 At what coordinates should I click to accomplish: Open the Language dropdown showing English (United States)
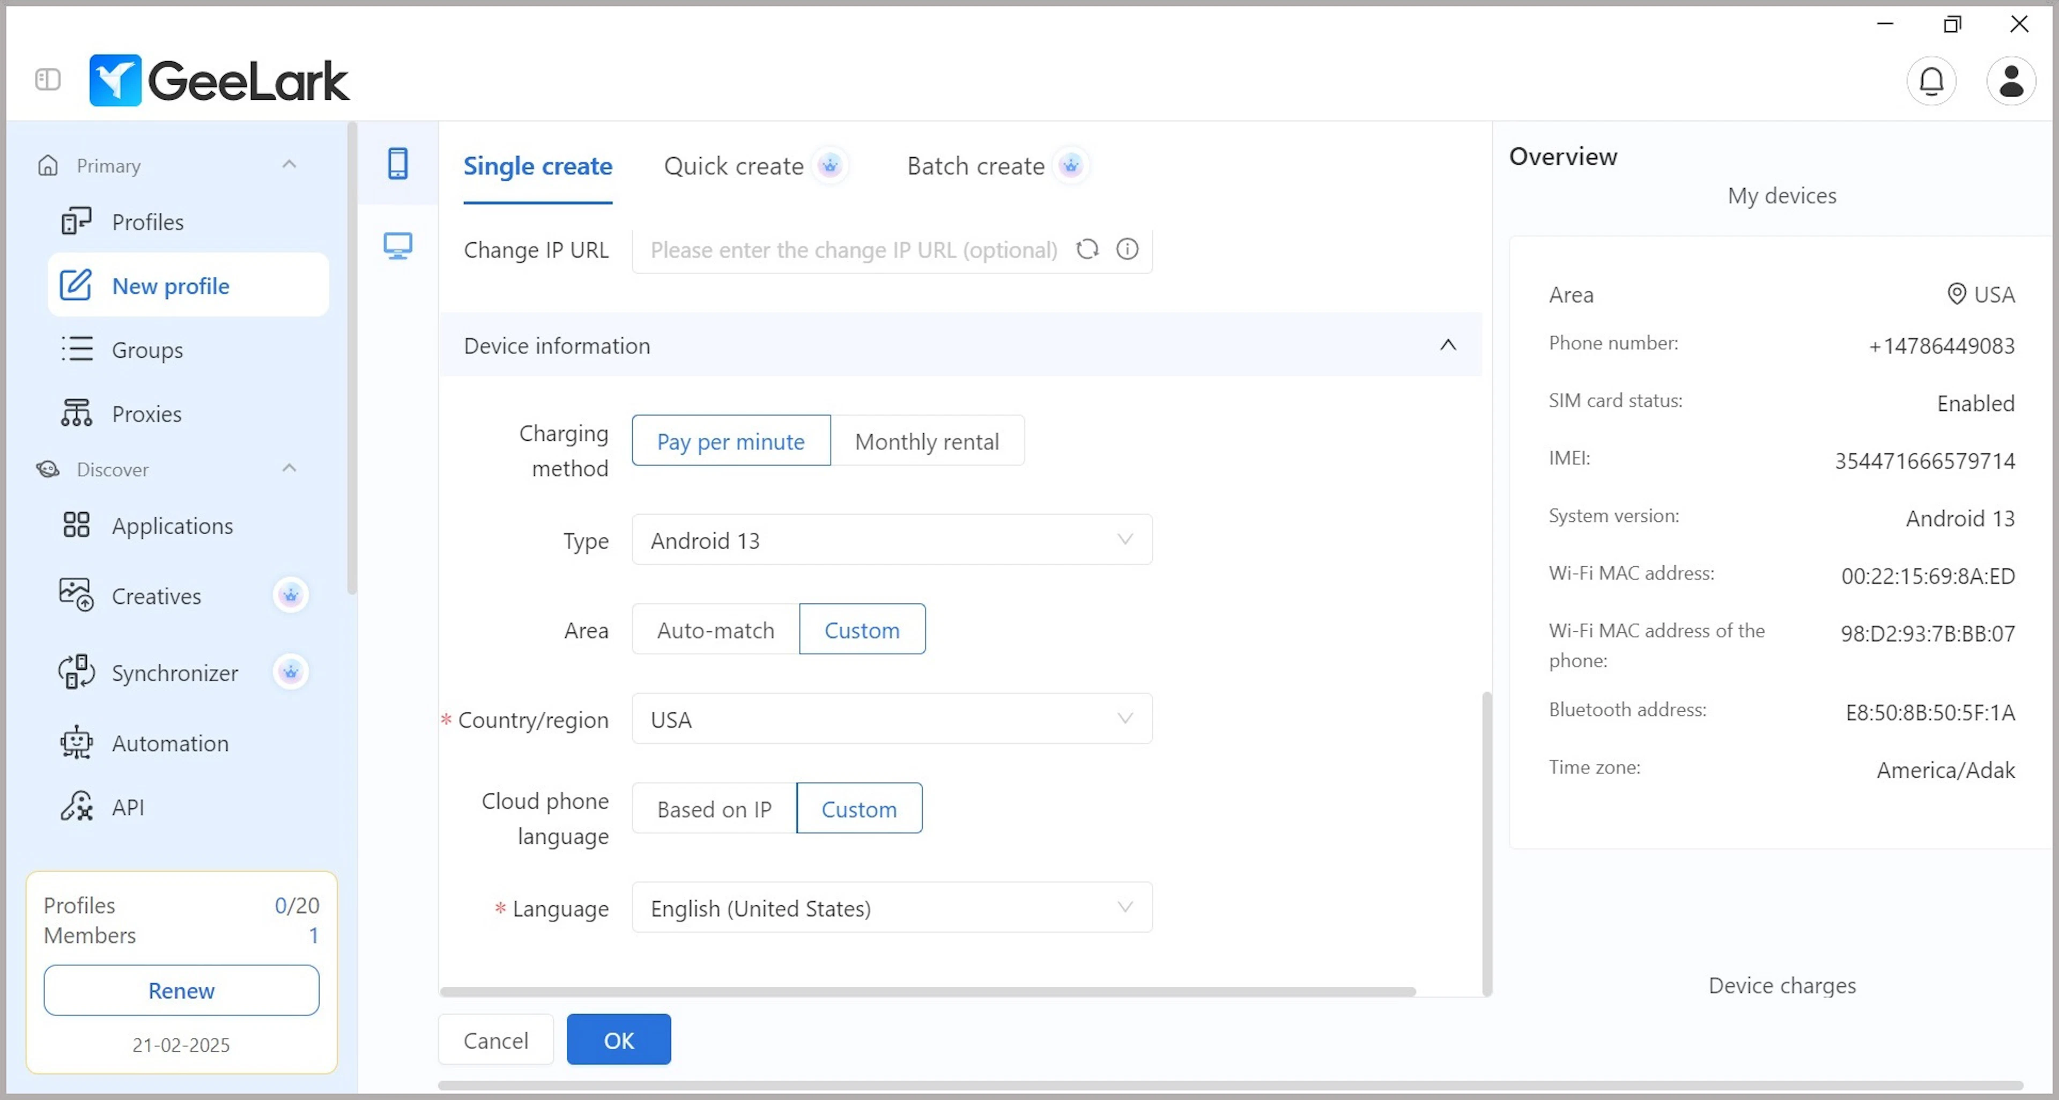pos(892,907)
